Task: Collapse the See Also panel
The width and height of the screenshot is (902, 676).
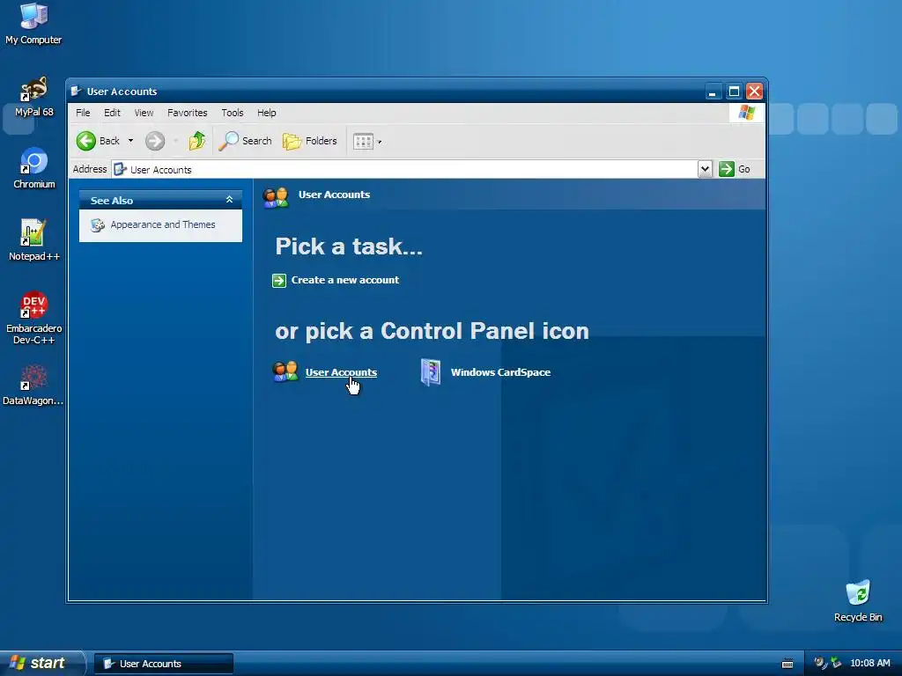Action: [x=229, y=200]
